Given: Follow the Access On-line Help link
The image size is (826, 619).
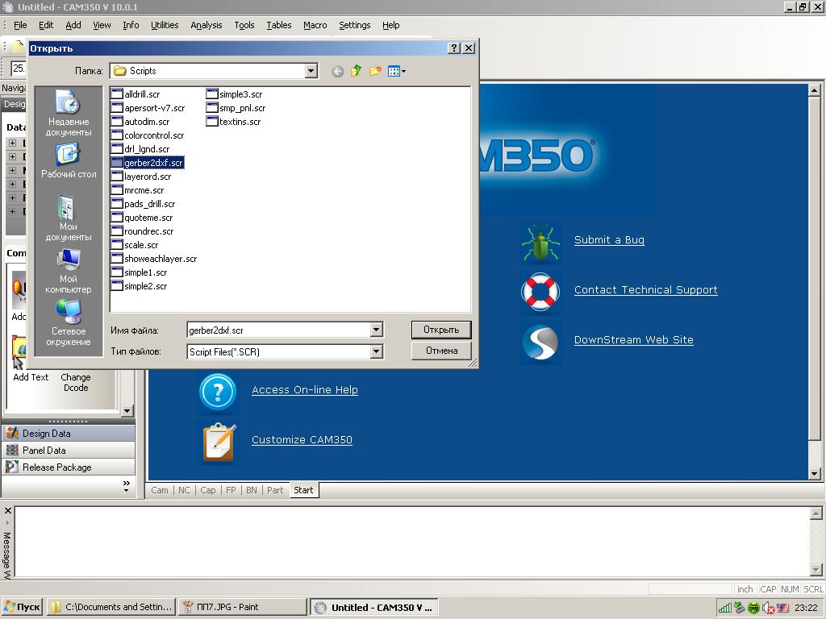Looking at the screenshot, I should [x=304, y=390].
